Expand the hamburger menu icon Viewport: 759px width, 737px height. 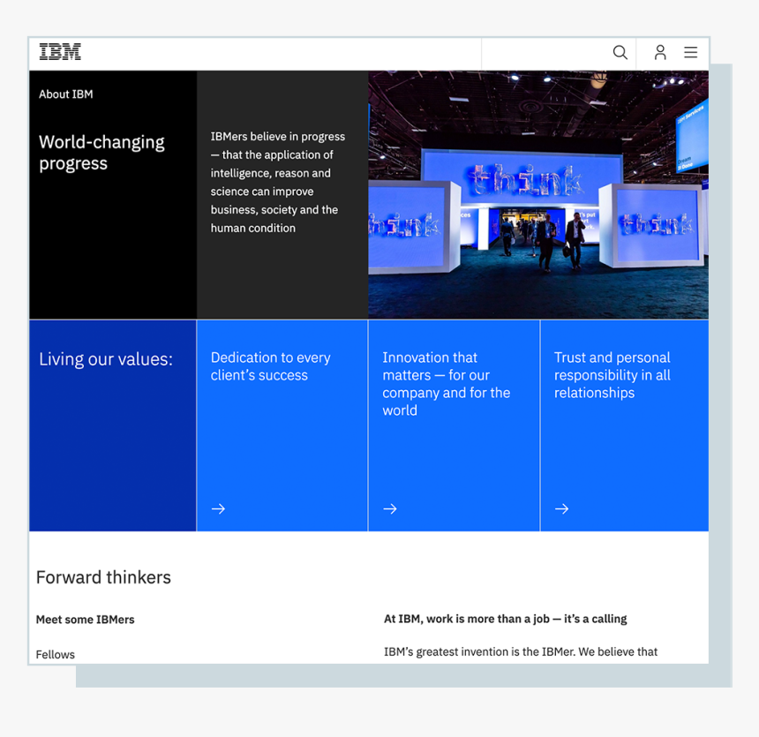pyautogui.click(x=691, y=53)
